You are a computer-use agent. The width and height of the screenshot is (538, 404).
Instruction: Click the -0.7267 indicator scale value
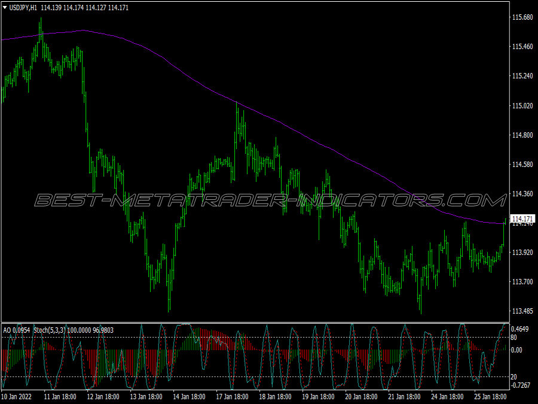click(521, 385)
